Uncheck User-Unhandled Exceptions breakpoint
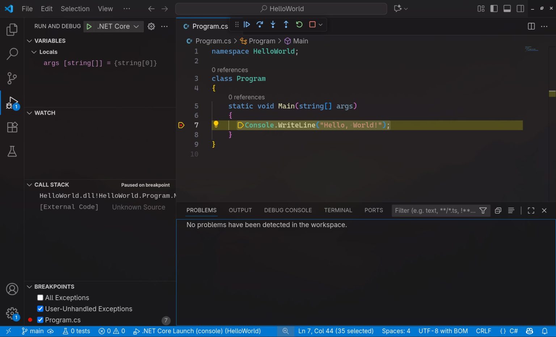 click(x=40, y=309)
